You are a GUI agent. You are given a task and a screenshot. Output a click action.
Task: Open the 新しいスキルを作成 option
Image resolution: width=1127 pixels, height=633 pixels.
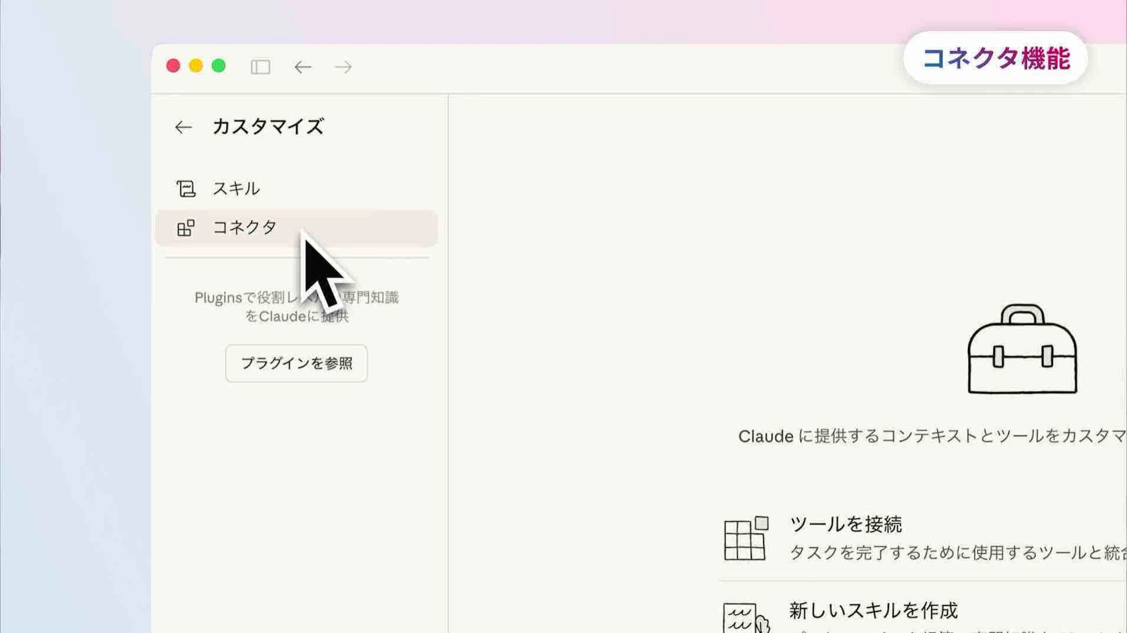tap(873, 611)
